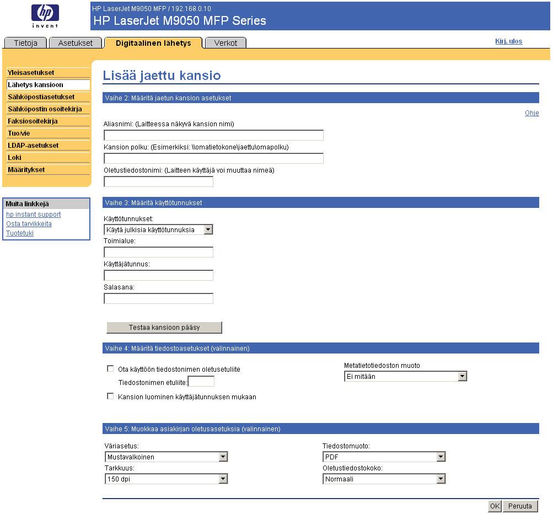Viewport: 553px width, 514px height.
Task: Open Sähköpostin osoitekirja sidebar item
Action: [48, 109]
